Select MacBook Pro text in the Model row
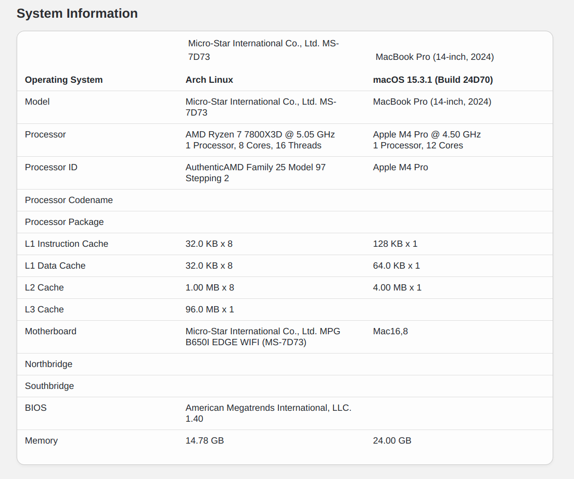The image size is (574, 479). [x=432, y=102]
